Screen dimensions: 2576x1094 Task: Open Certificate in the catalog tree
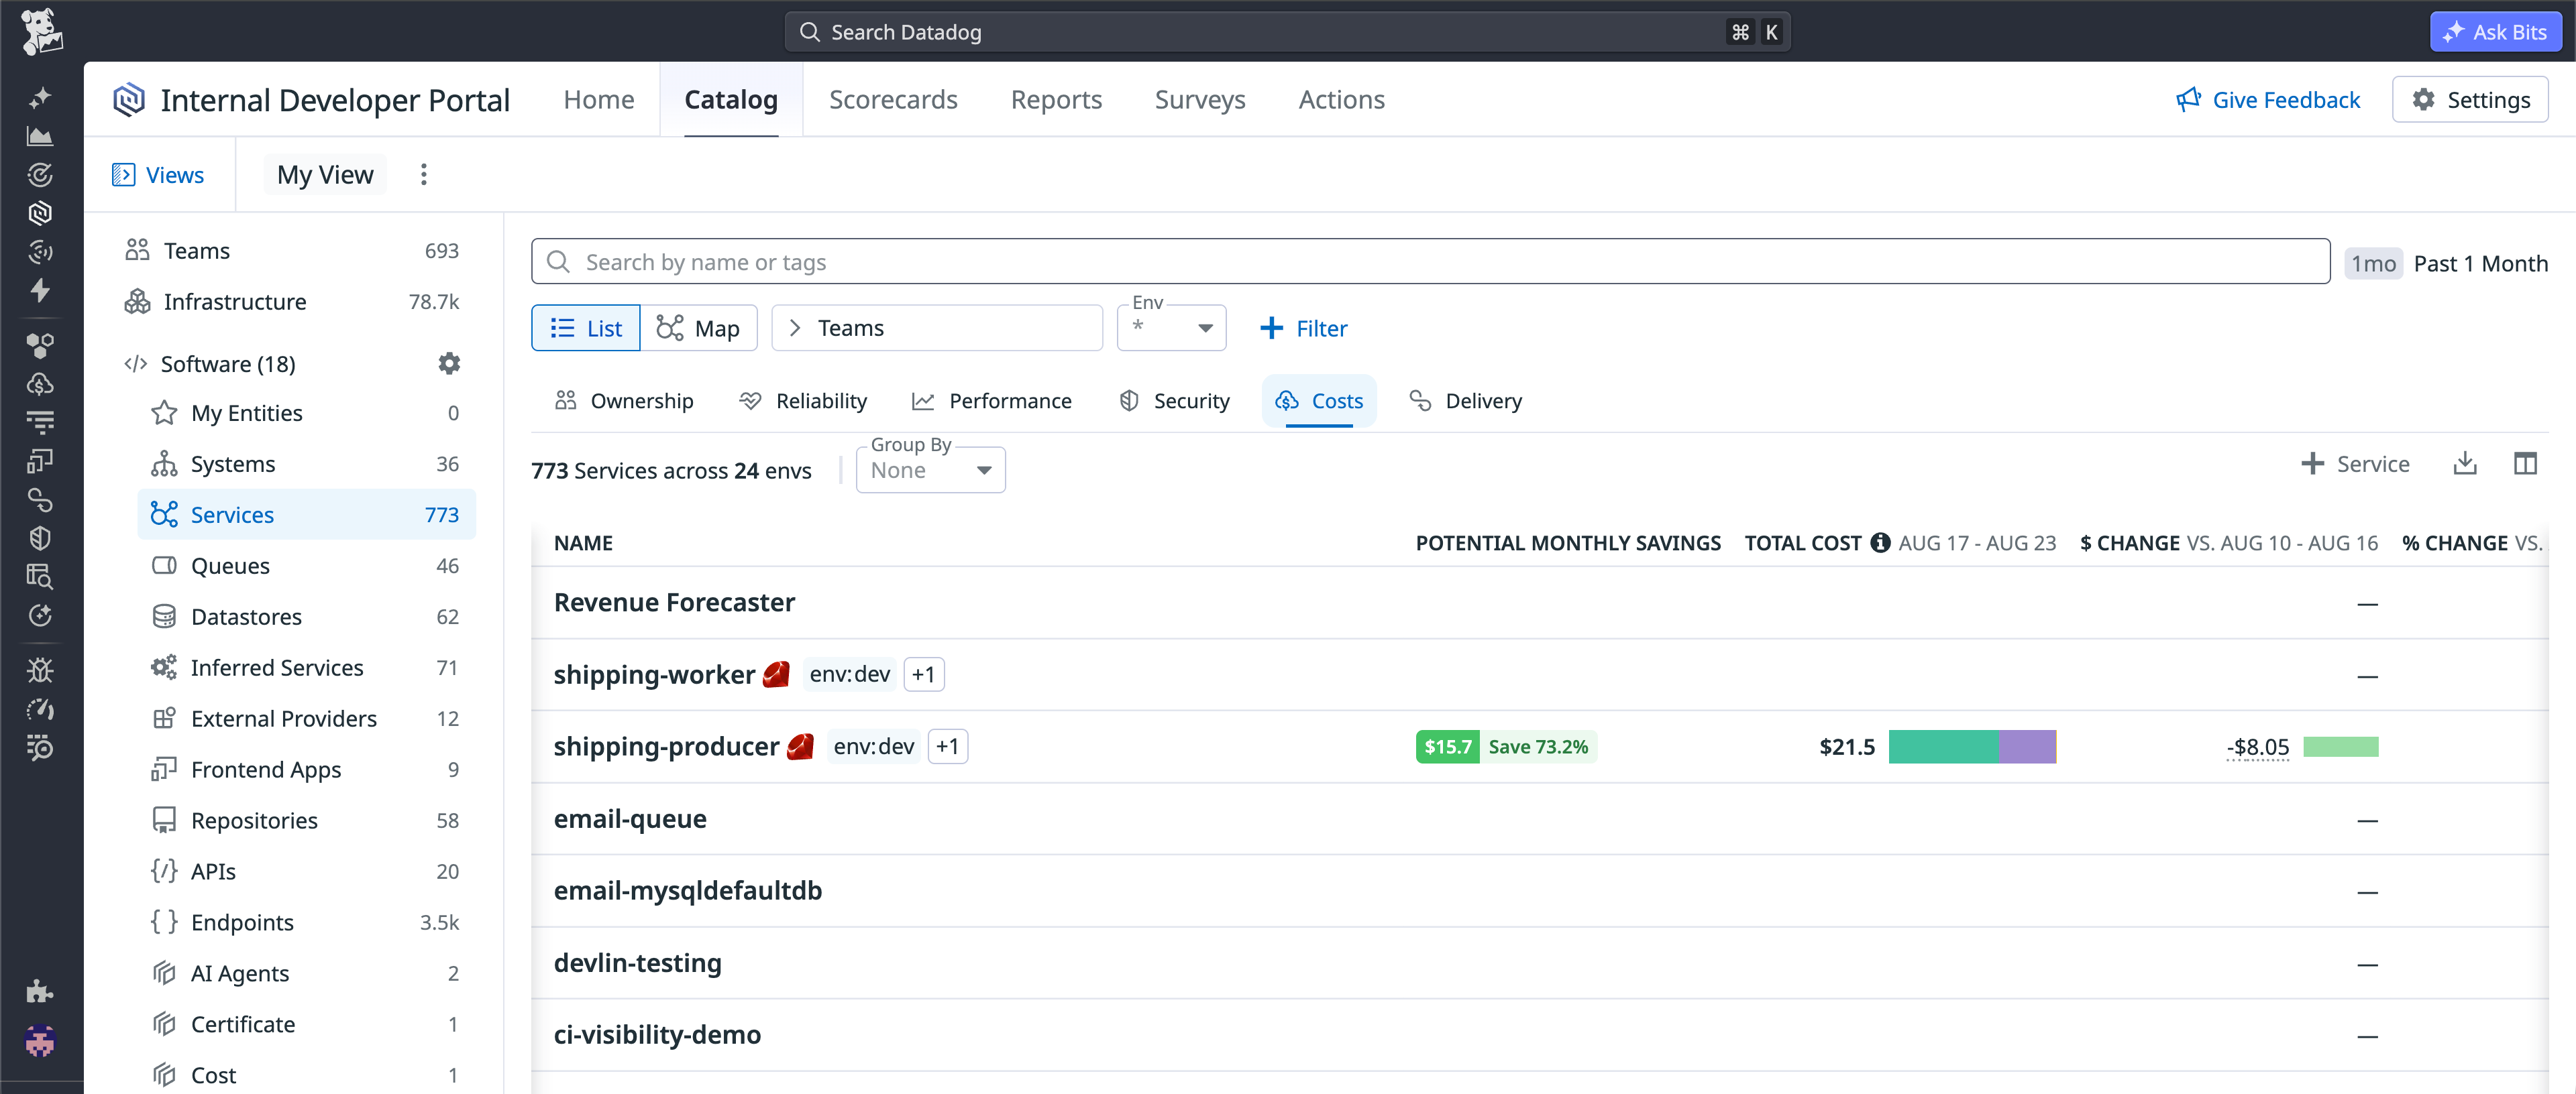tap(306, 1024)
